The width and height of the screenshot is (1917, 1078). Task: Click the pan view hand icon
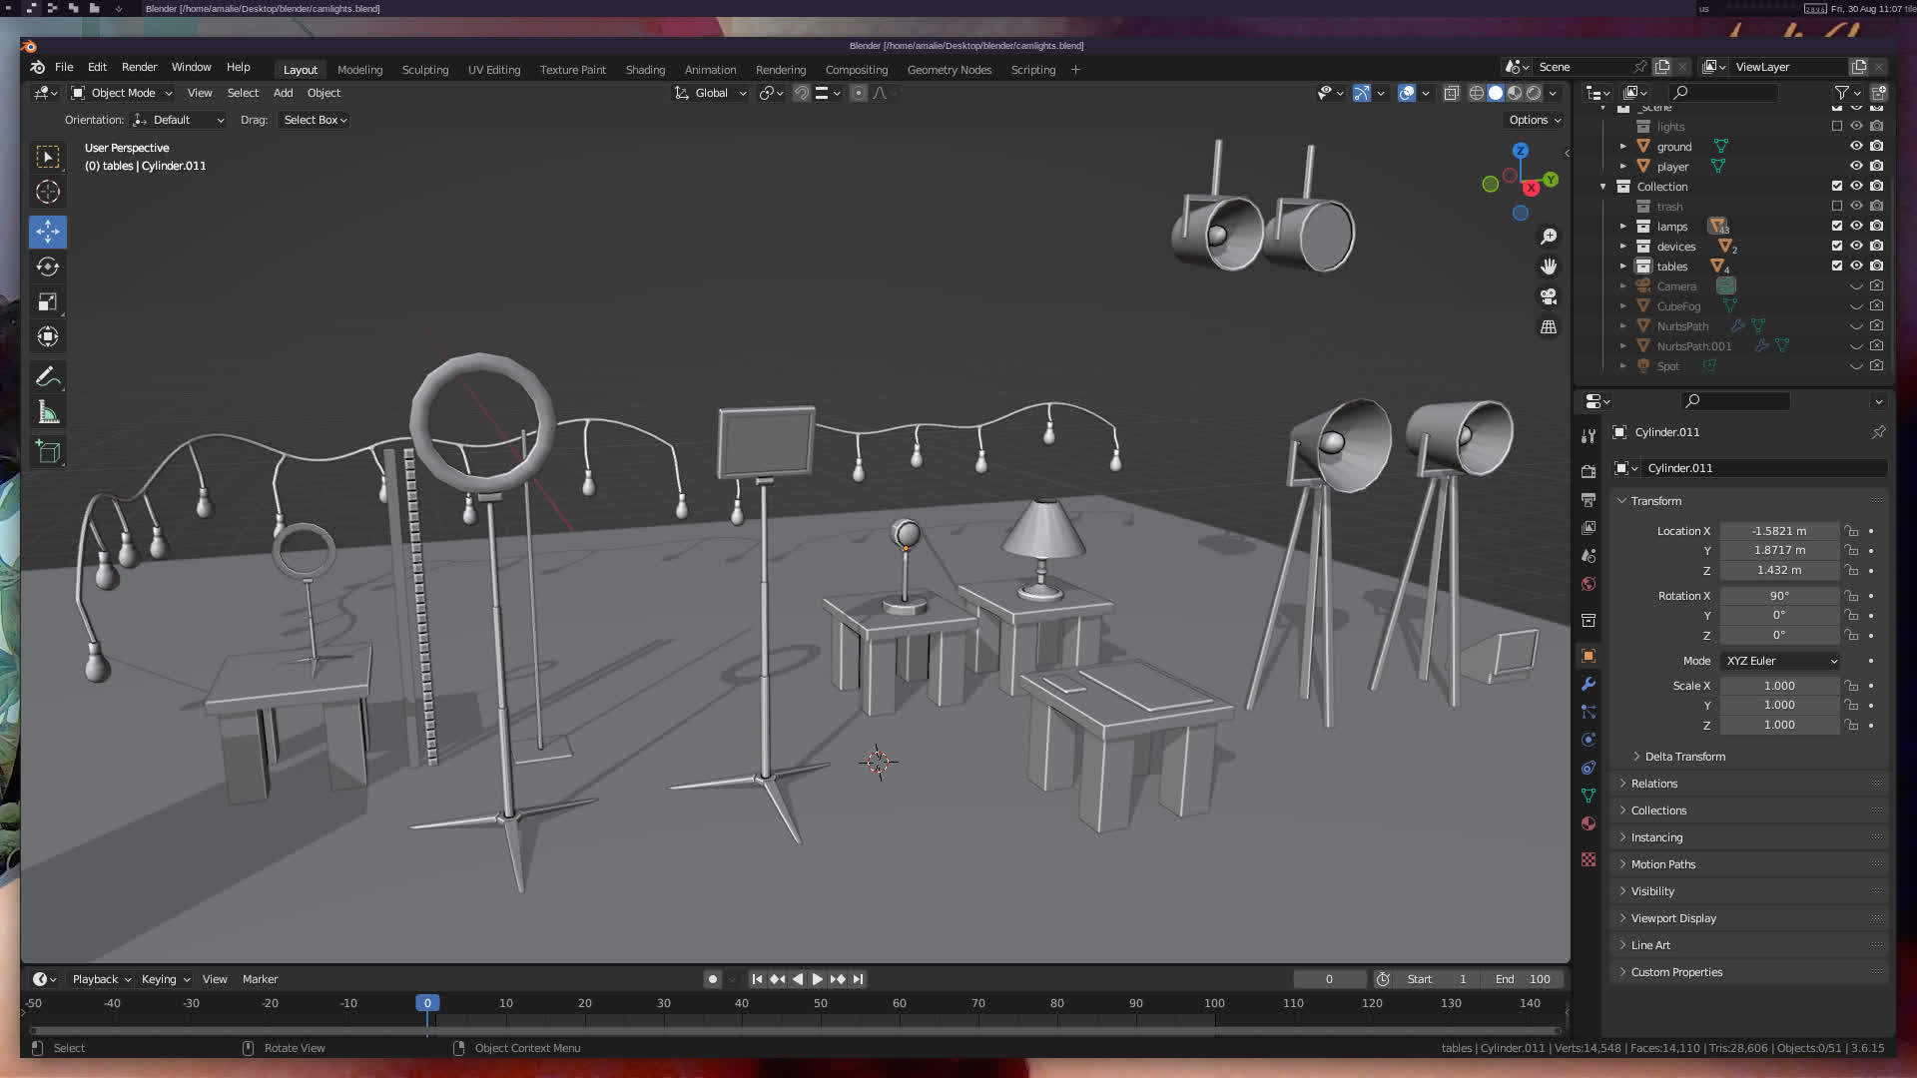click(x=1549, y=267)
